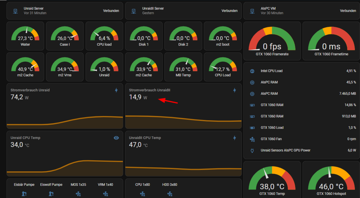This screenshot has height=198, width=360.
Task: Click the Stromverbrauch Unraid power graph
Action: coord(65,123)
